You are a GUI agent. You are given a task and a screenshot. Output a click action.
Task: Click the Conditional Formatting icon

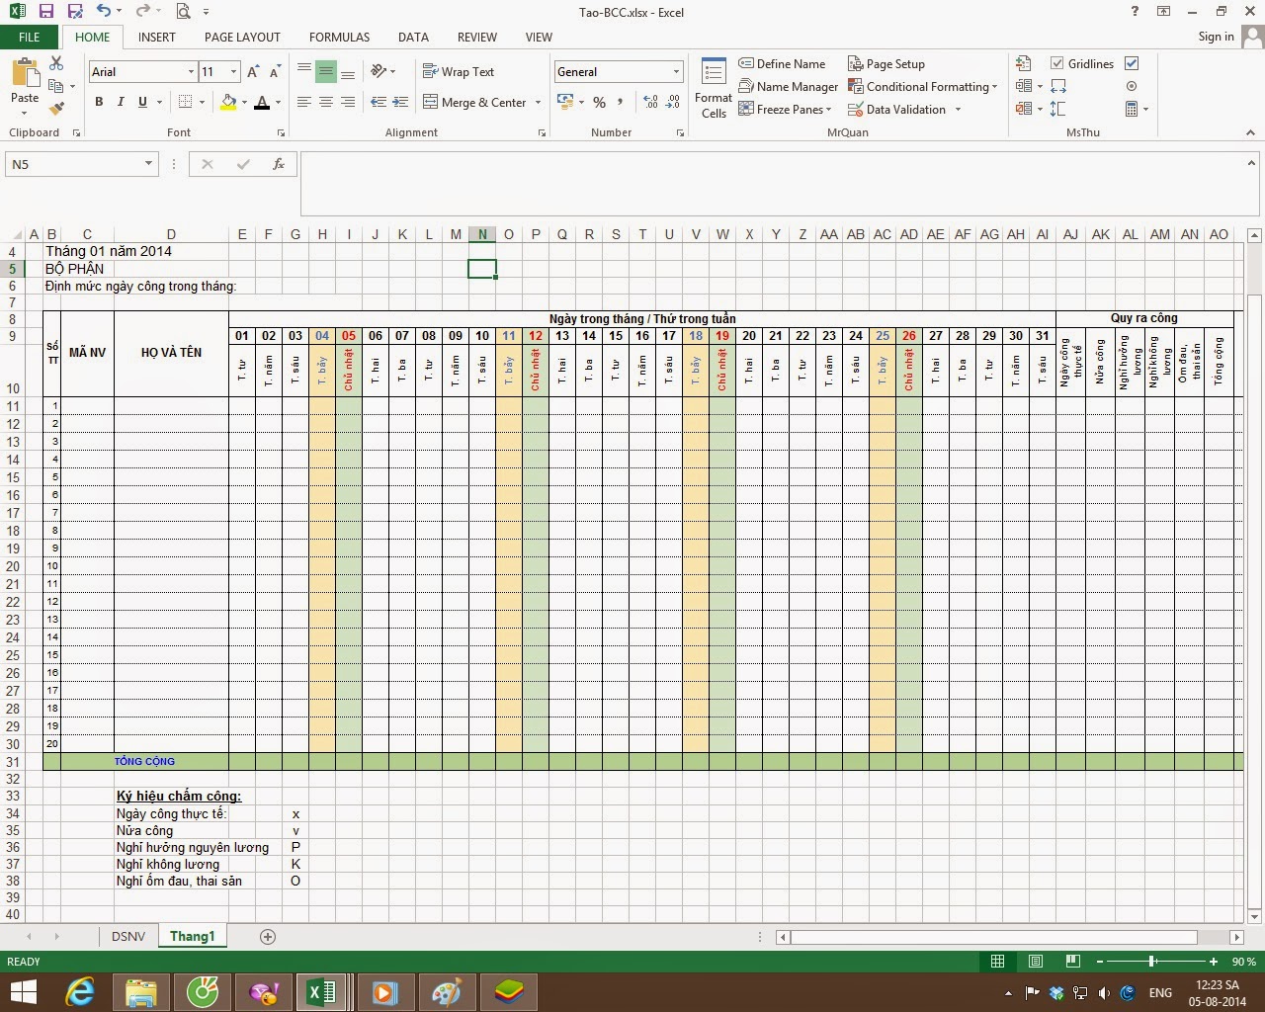tap(855, 86)
